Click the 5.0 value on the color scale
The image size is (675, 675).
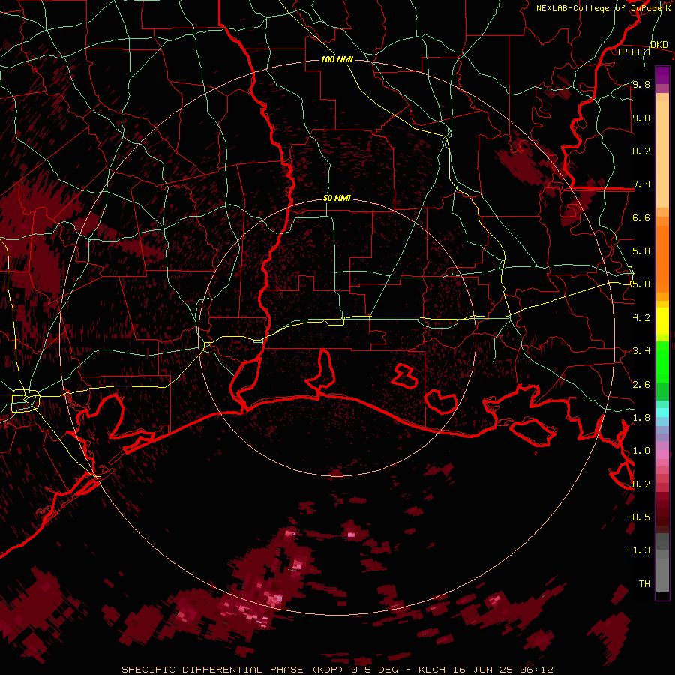click(641, 284)
